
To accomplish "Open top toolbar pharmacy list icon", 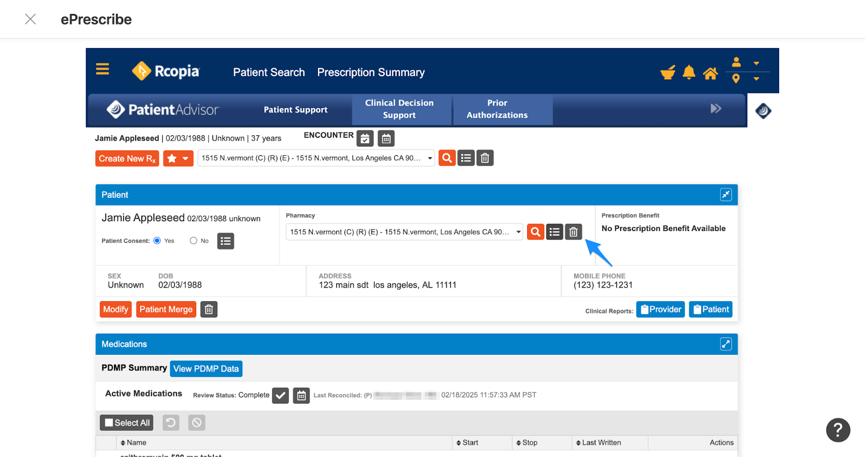I will [x=466, y=158].
